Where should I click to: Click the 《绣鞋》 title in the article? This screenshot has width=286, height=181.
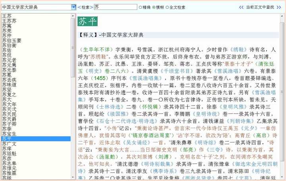pyautogui.click(x=238, y=50)
